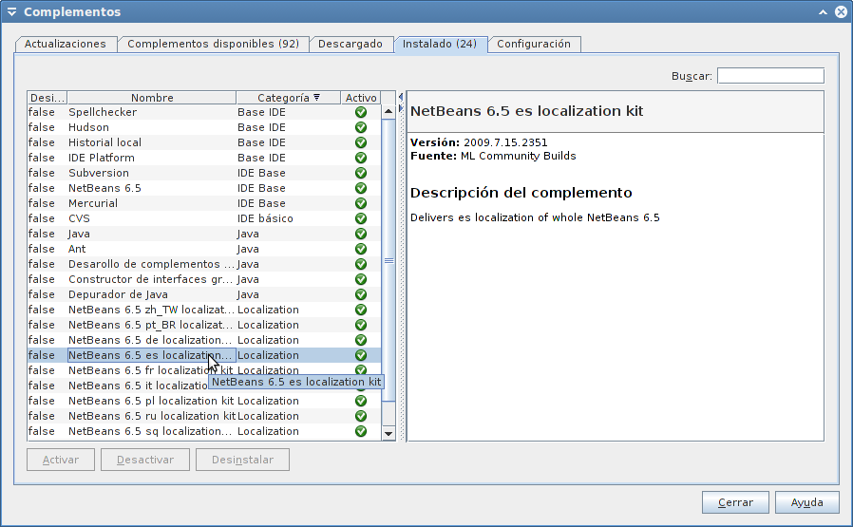
Task: Click active checkmark for Ant
Action: point(361,249)
